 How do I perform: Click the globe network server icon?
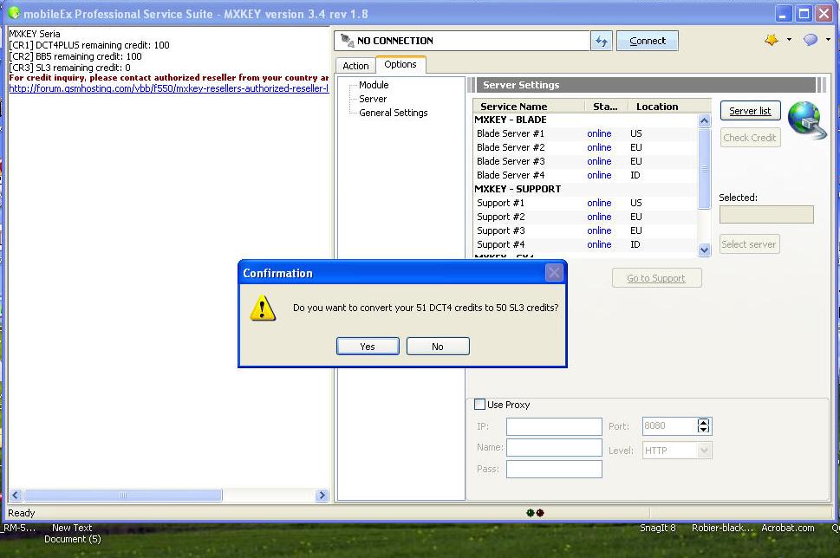(807, 120)
